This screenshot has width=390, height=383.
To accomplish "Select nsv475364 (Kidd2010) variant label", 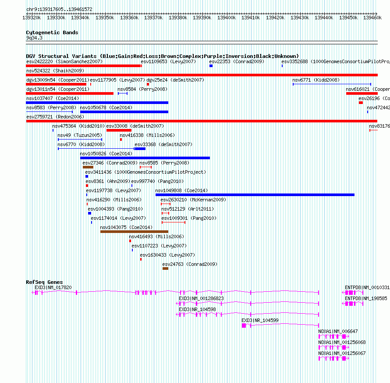I will click(78, 126).
